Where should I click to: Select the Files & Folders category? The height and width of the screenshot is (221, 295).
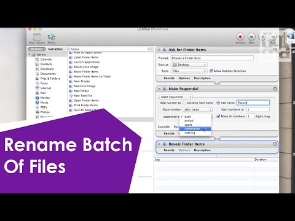coord(50,79)
